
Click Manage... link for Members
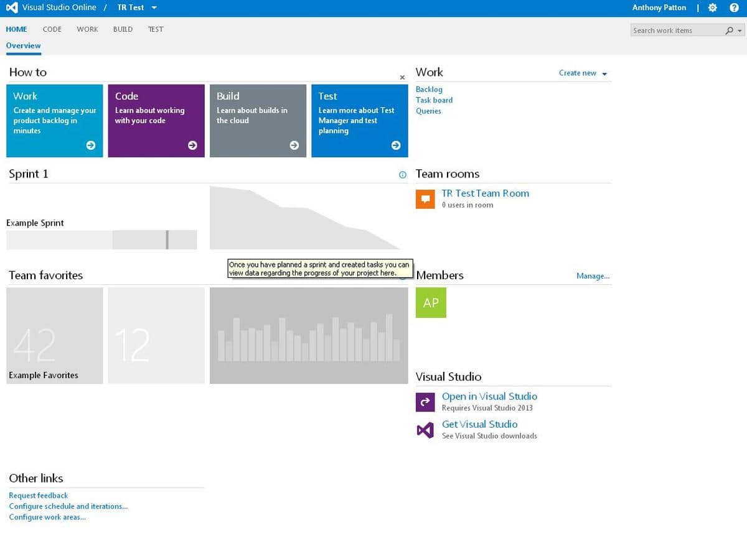pyautogui.click(x=593, y=276)
